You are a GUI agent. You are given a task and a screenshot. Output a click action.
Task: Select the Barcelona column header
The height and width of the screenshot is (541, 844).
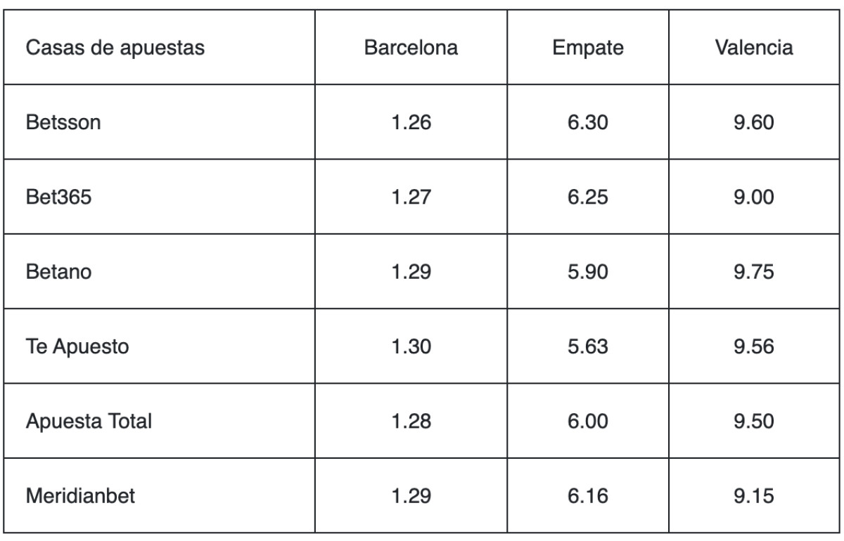click(x=411, y=48)
